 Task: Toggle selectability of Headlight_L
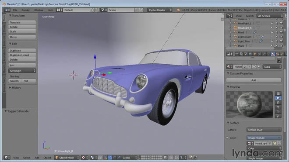coord(277,23)
